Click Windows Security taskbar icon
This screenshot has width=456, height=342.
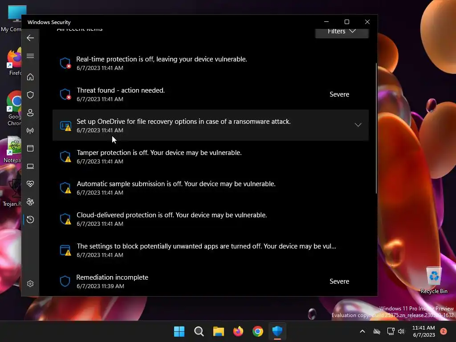277,331
